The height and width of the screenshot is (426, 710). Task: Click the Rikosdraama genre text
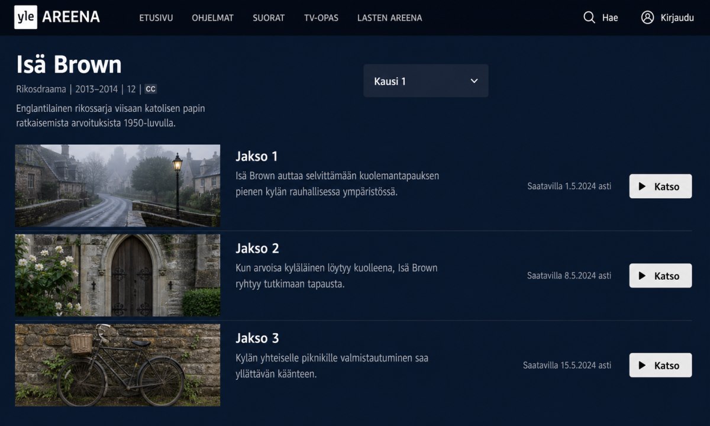pos(41,89)
